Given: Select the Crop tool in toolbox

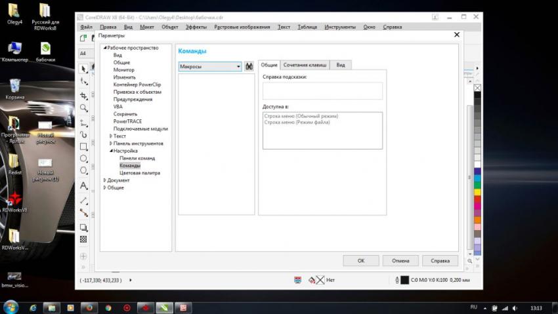Looking at the screenshot, I should click(83, 95).
